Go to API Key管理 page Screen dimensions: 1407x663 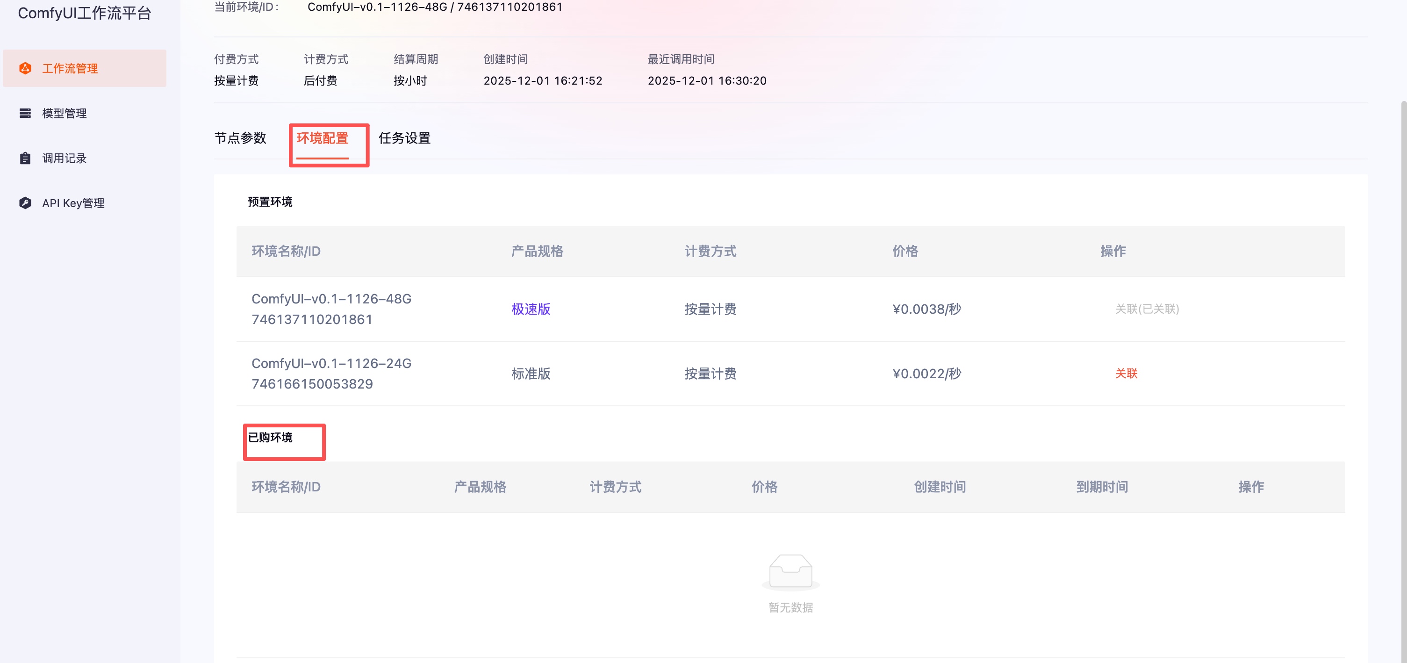click(73, 203)
